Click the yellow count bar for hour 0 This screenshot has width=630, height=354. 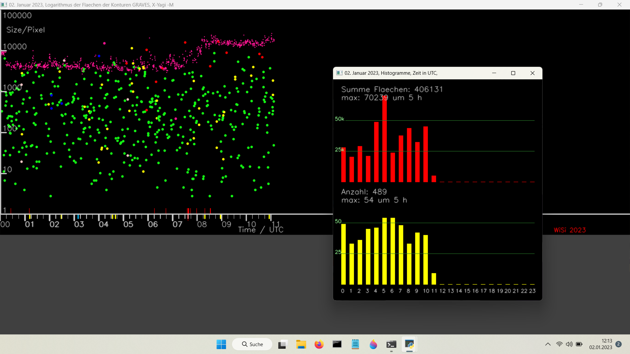coord(344,254)
